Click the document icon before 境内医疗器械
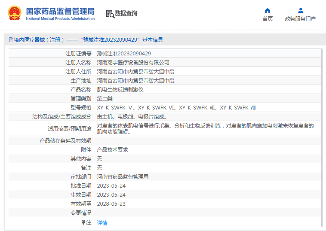 click(x=11, y=40)
